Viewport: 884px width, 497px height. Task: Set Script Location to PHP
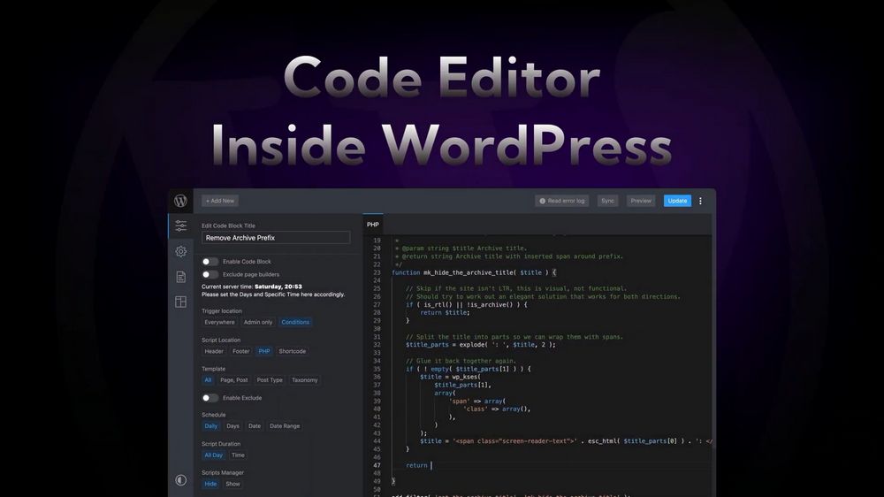pos(263,351)
